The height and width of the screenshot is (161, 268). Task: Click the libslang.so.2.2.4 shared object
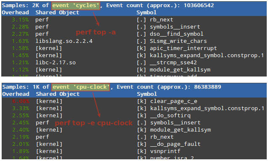[x=64, y=41]
